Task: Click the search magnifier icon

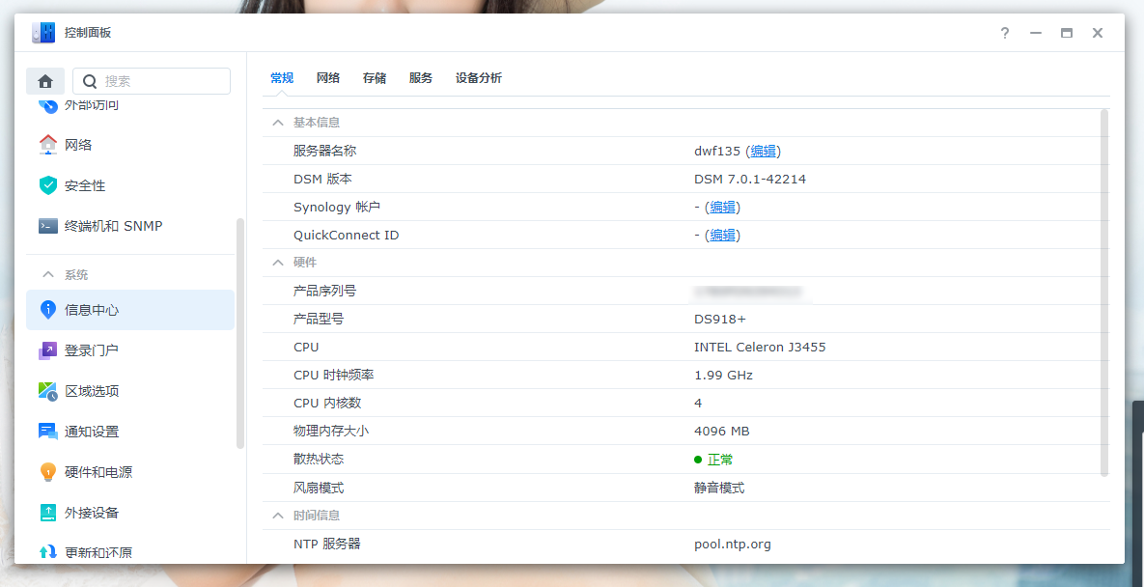Action: 90,81
